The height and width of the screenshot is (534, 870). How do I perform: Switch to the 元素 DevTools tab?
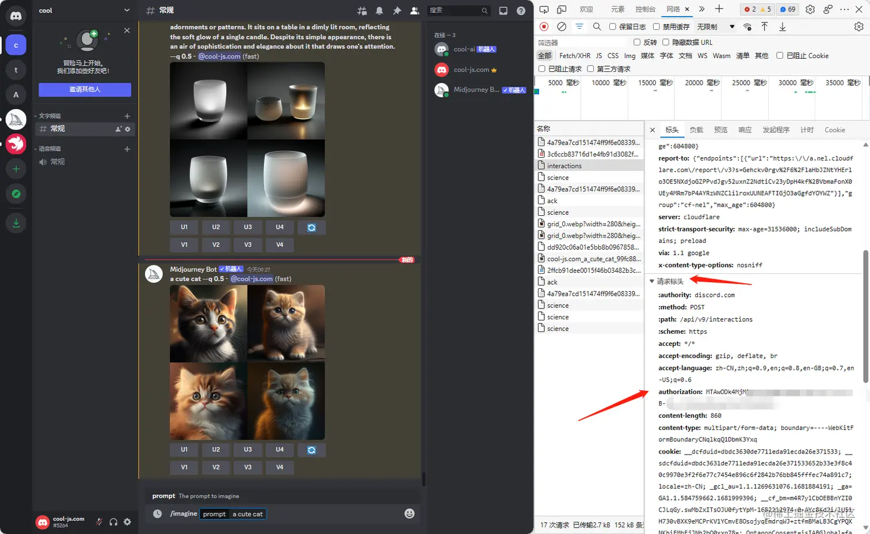(x=618, y=9)
